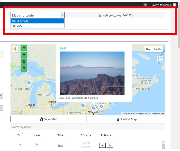Zoom in with the map plus button
Image resolution: width=180 pixels, height=151 pixels.
click(x=24, y=48)
